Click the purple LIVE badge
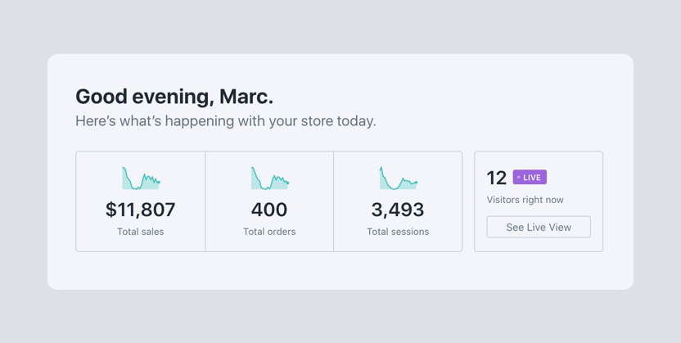The image size is (681, 343). (530, 177)
